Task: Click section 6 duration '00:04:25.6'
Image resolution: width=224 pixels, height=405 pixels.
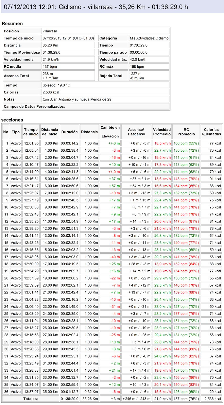Action: [70, 179]
